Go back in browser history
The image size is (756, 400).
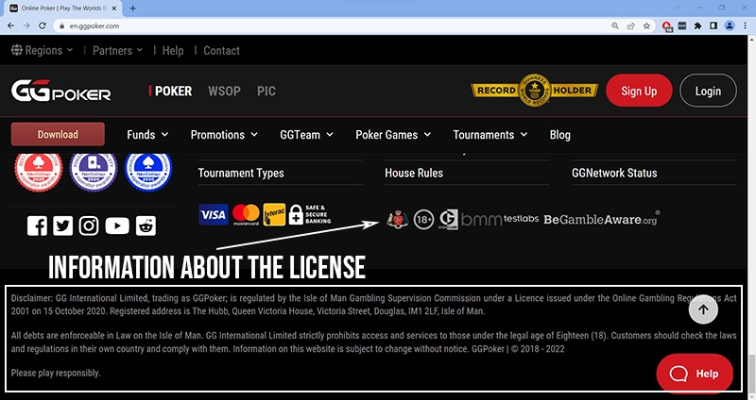pyautogui.click(x=10, y=26)
